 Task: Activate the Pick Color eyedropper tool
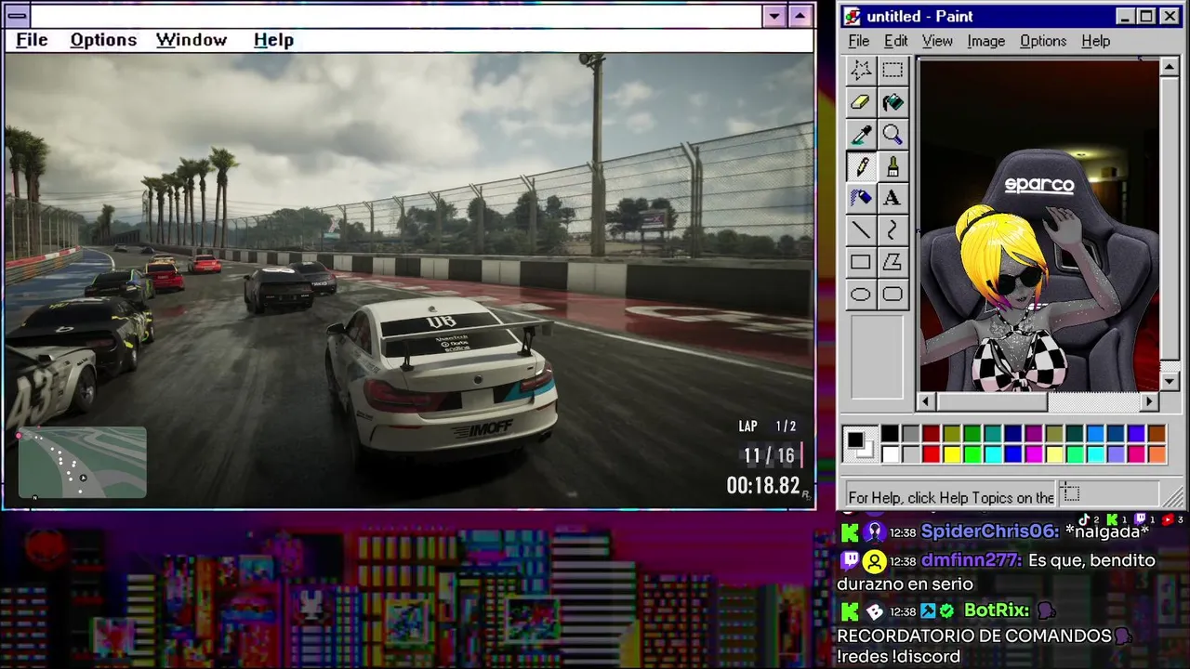coord(861,135)
